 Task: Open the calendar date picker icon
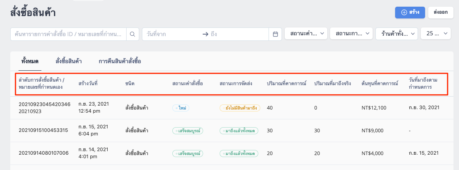(x=275, y=34)
